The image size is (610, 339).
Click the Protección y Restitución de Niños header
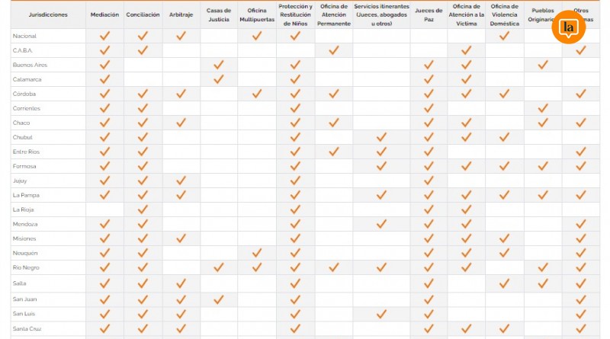(295, 14)
